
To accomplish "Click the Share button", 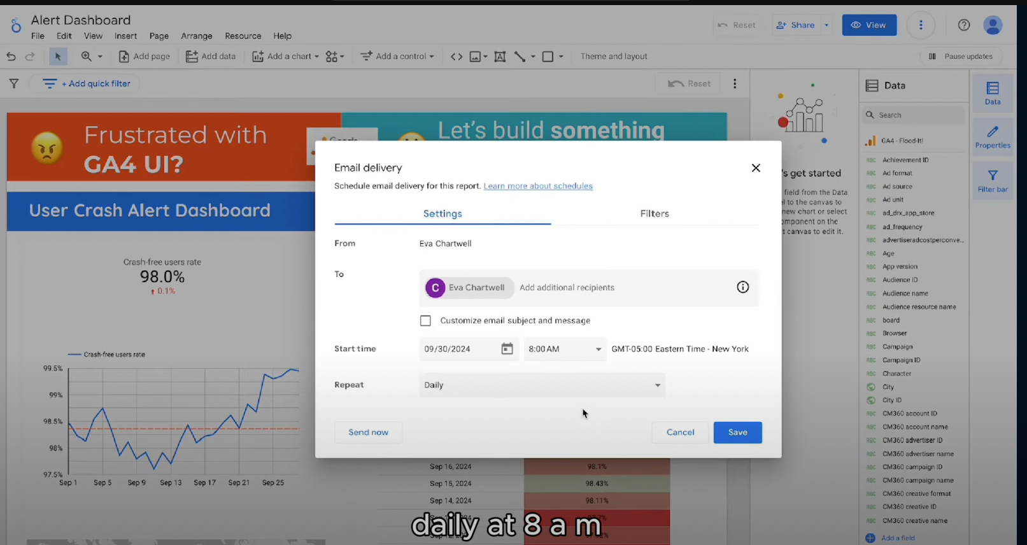I will [796, 25].
